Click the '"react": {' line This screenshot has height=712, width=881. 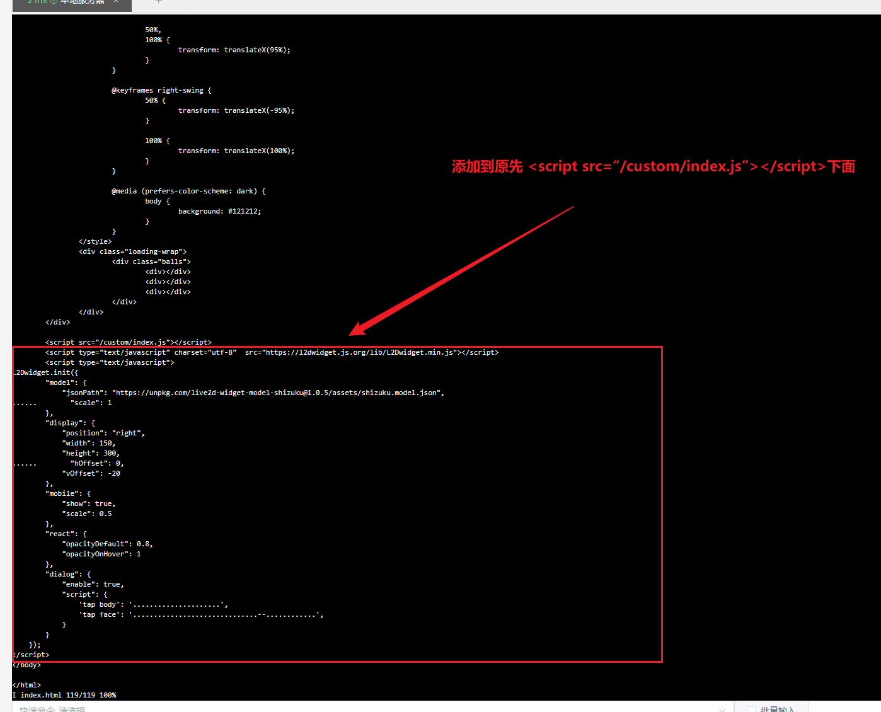pos(66,534)
